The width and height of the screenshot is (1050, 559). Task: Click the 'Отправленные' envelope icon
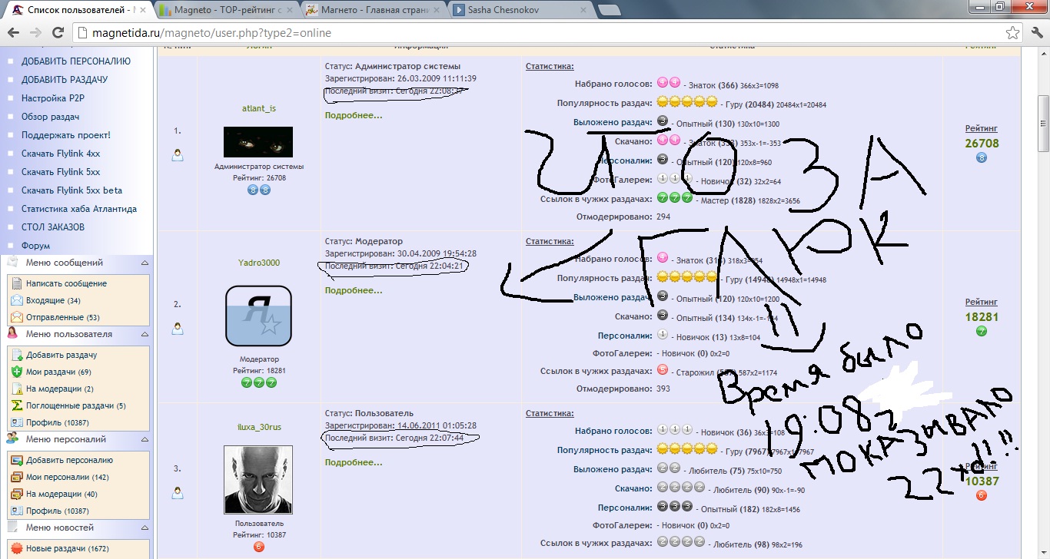click(x=17, y=317)
